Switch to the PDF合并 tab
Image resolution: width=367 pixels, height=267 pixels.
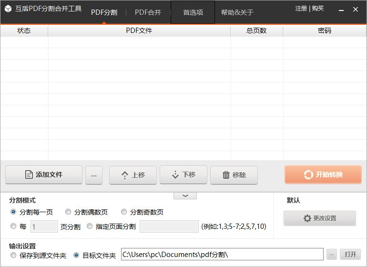pos(148,12)
